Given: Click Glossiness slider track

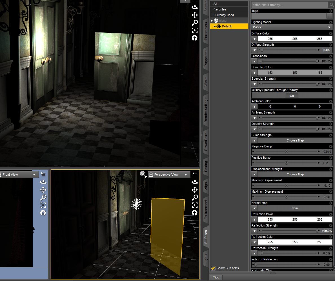Looking at the screenshot, I should [289, 61].
